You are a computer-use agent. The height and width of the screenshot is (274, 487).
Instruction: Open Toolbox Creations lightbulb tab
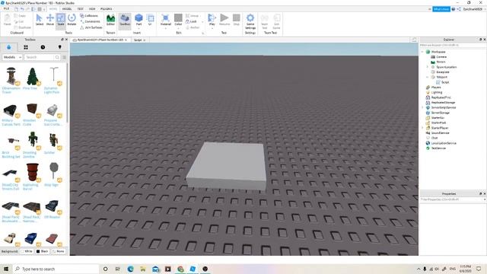(59, 47)
